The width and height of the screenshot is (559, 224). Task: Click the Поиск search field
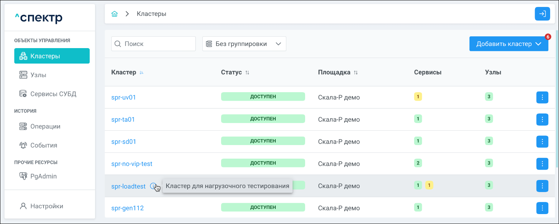coord(153,44)
